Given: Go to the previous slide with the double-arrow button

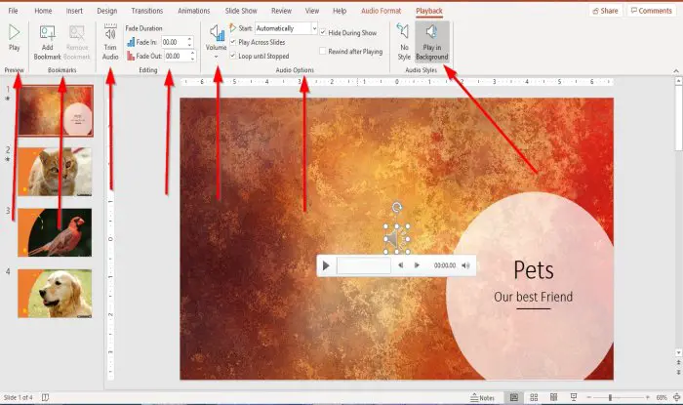Looking at the screenshot, I should [x=678, y=362].
